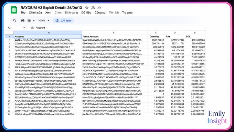Select column A header
Screen dimensions: 234x132
click(x=48, y=33)
